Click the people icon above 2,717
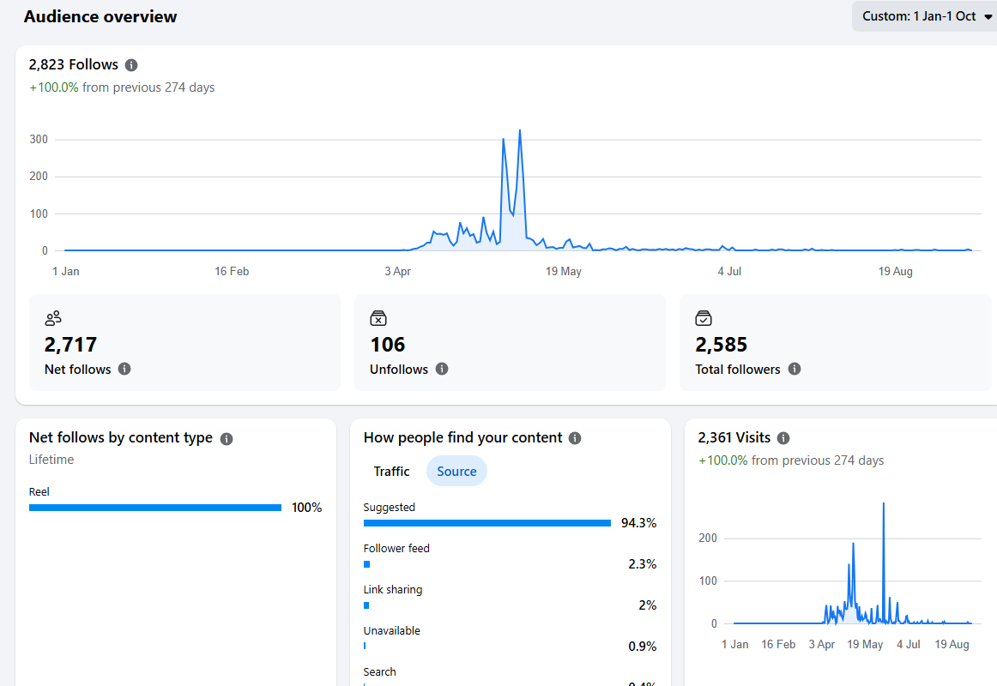 [53, 317]
